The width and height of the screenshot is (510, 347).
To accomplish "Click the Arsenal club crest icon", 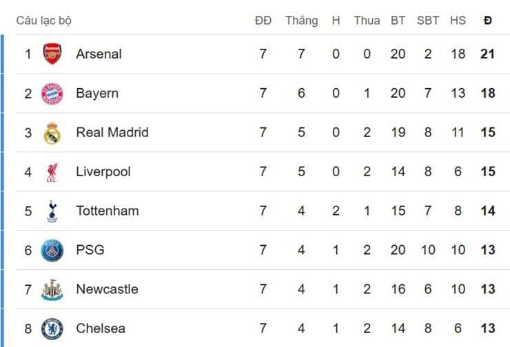I will point(52,54).
